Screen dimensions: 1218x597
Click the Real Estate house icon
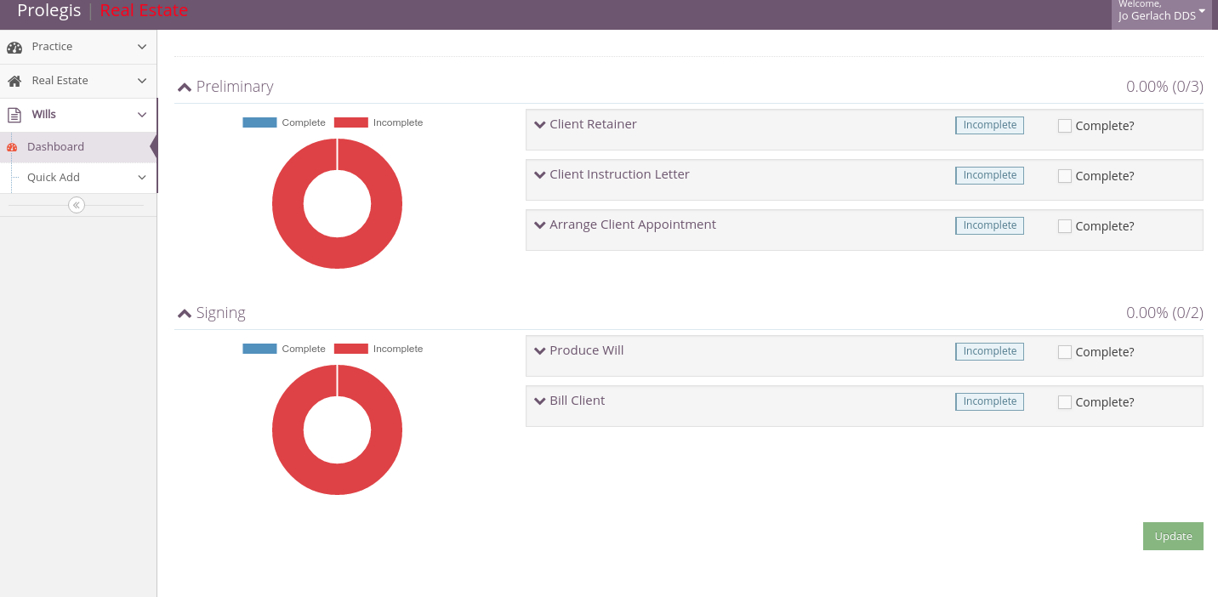click(14, 82)
